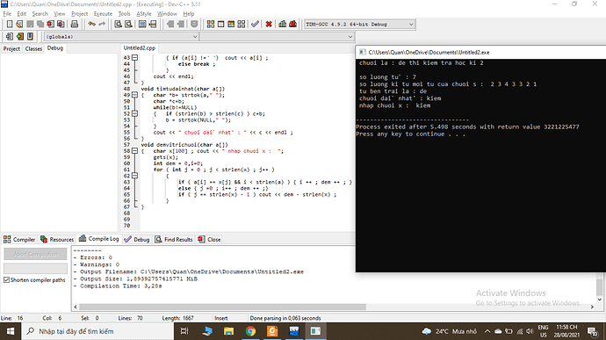The width and height of the screenshot is (606, 340).
Task: Click the Save All toolbar icon
Action: coord(40,24)
